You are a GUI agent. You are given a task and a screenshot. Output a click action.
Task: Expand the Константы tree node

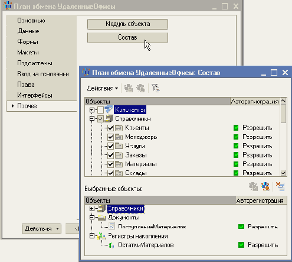92,110
